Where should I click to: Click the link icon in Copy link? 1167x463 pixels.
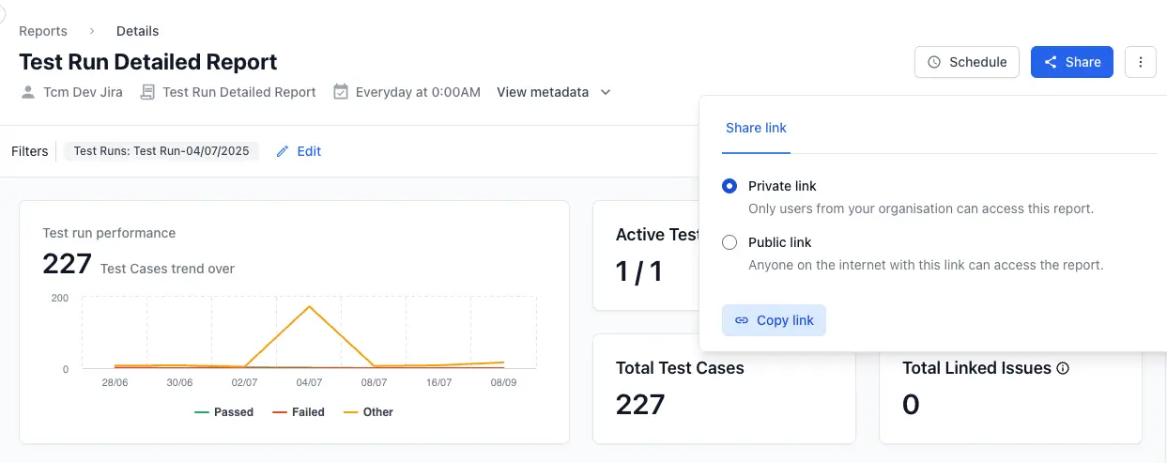[742, 320]
